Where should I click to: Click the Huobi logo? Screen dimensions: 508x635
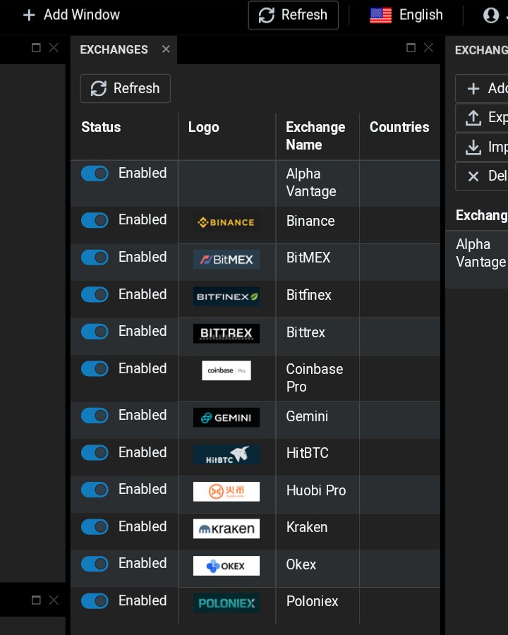226,492
